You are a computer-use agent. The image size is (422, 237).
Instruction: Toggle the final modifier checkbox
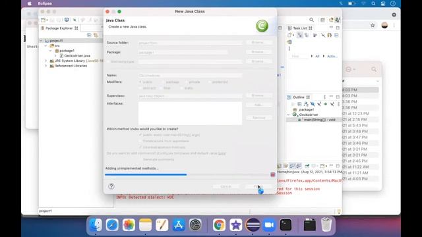click(161, 88)
